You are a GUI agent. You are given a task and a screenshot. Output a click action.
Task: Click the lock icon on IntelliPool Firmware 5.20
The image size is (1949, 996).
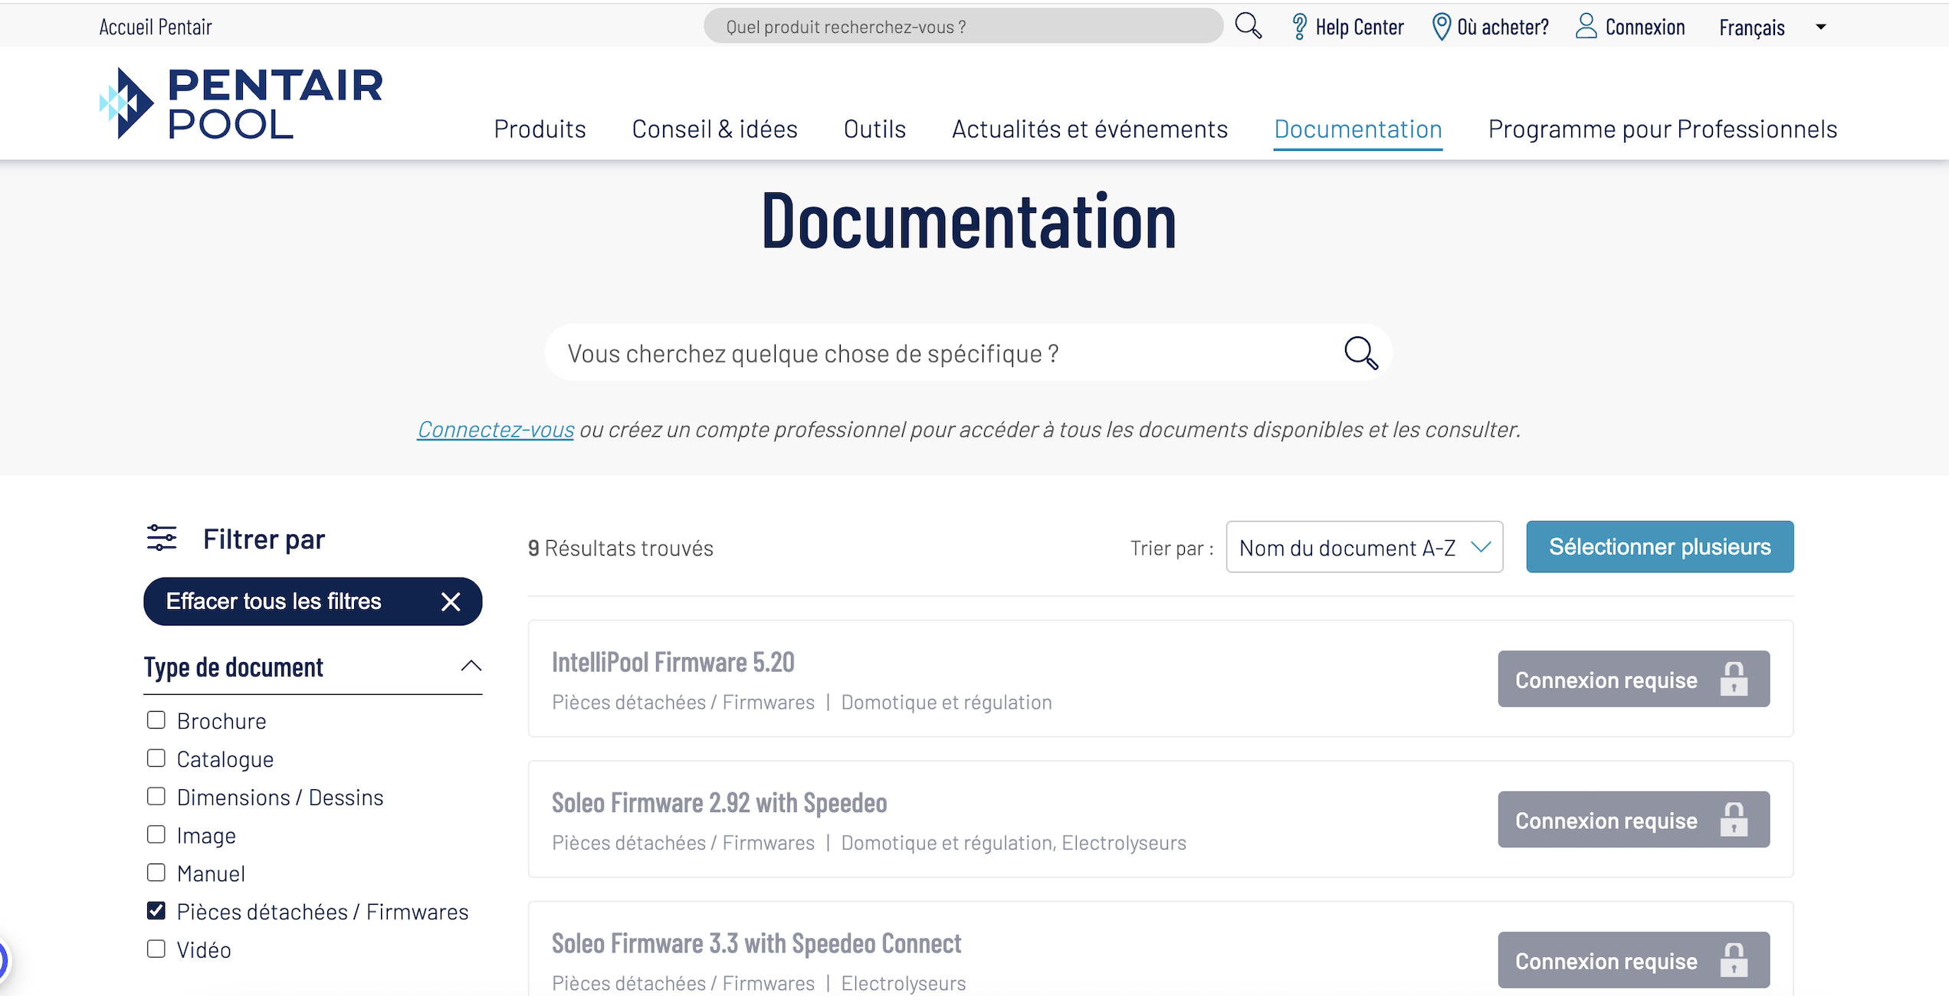[x=1734, y=680]
